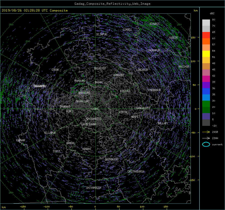The image size is (225, 210).
Task: Click the NARAGUND city label
Action: pyautogui.click(x=84, y=93)
